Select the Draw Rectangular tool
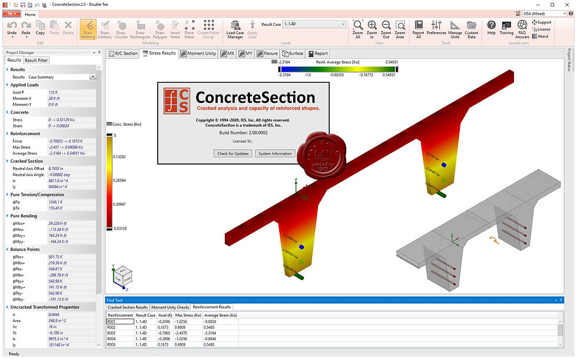The width and height of the screenshot is (577, 359). (140, 29)
